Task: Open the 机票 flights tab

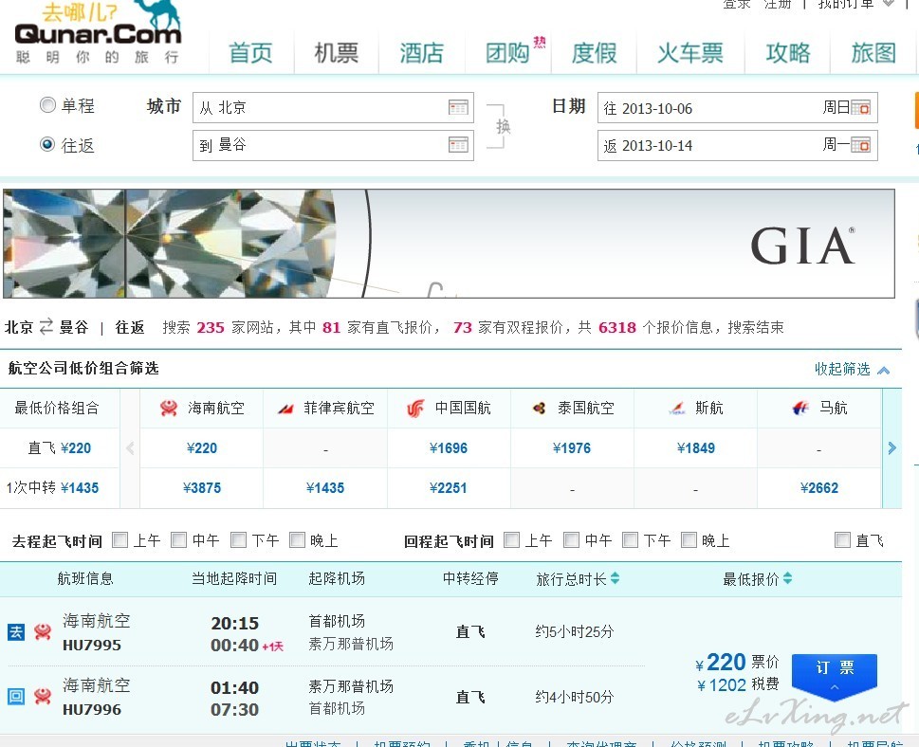Action: (x=337, y=53)
